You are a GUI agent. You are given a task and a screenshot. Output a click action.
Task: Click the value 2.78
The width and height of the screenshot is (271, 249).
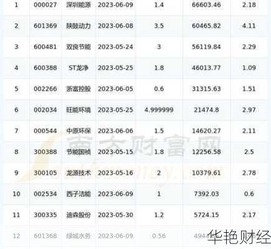[249, 173]
